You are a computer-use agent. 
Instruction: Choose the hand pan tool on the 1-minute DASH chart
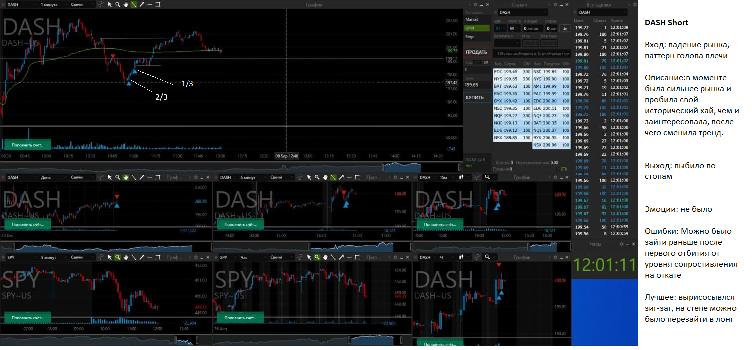click(126, 4)
